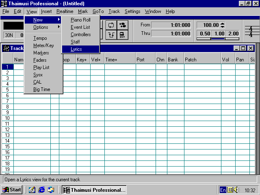Click the punch-in record icon

tap(111, 35)
